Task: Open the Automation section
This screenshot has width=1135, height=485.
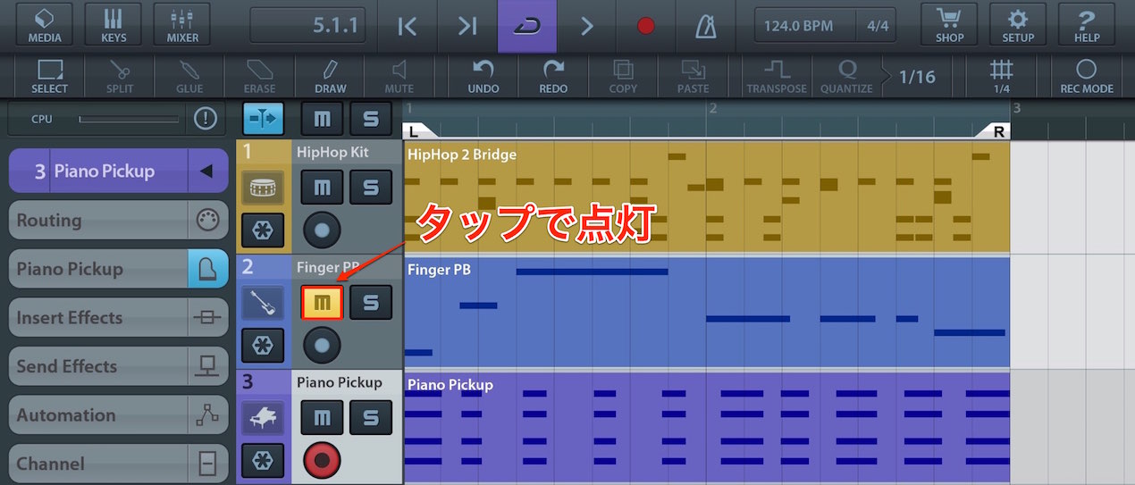Action: pos(119,414)
